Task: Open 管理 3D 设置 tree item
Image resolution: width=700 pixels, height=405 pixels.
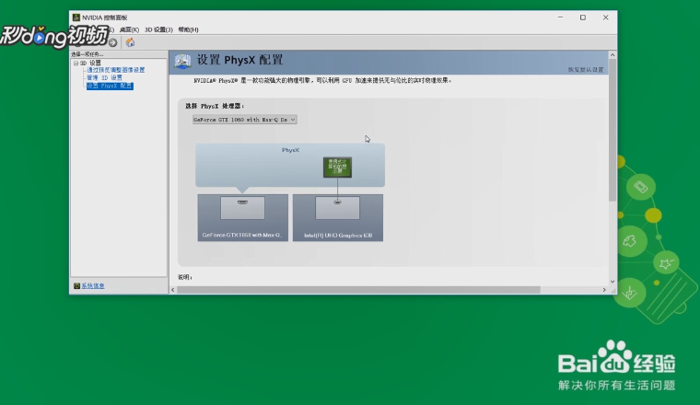Action: click(104, 77)
